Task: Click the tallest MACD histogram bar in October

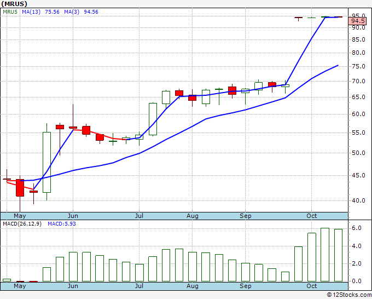Action: (325, 255)
